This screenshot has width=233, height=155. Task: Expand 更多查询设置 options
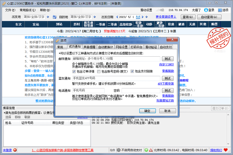tap(166, 17)
